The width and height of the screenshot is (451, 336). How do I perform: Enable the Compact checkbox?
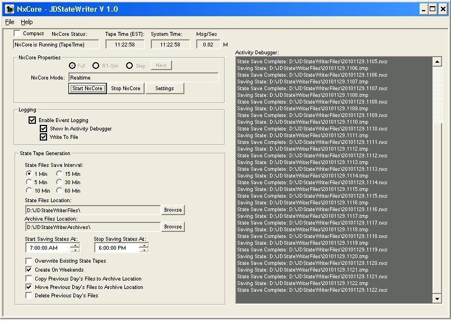click(17, 34)
